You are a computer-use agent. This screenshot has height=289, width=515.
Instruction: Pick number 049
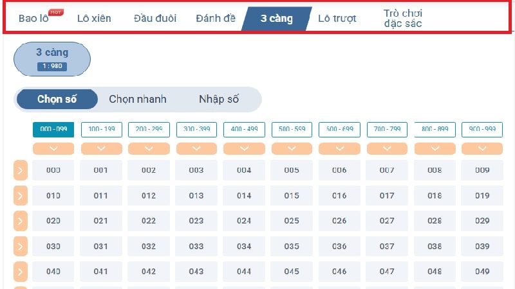click(482, 272)
